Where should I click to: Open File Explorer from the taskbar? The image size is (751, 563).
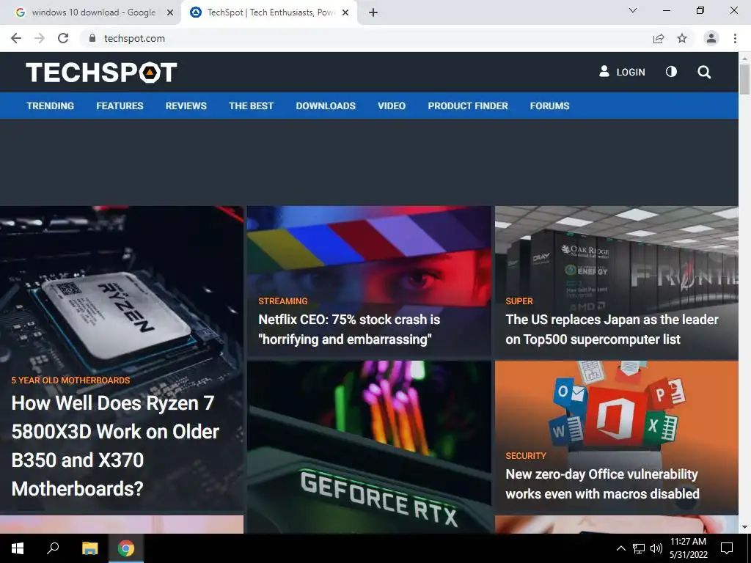pos(89,548)
